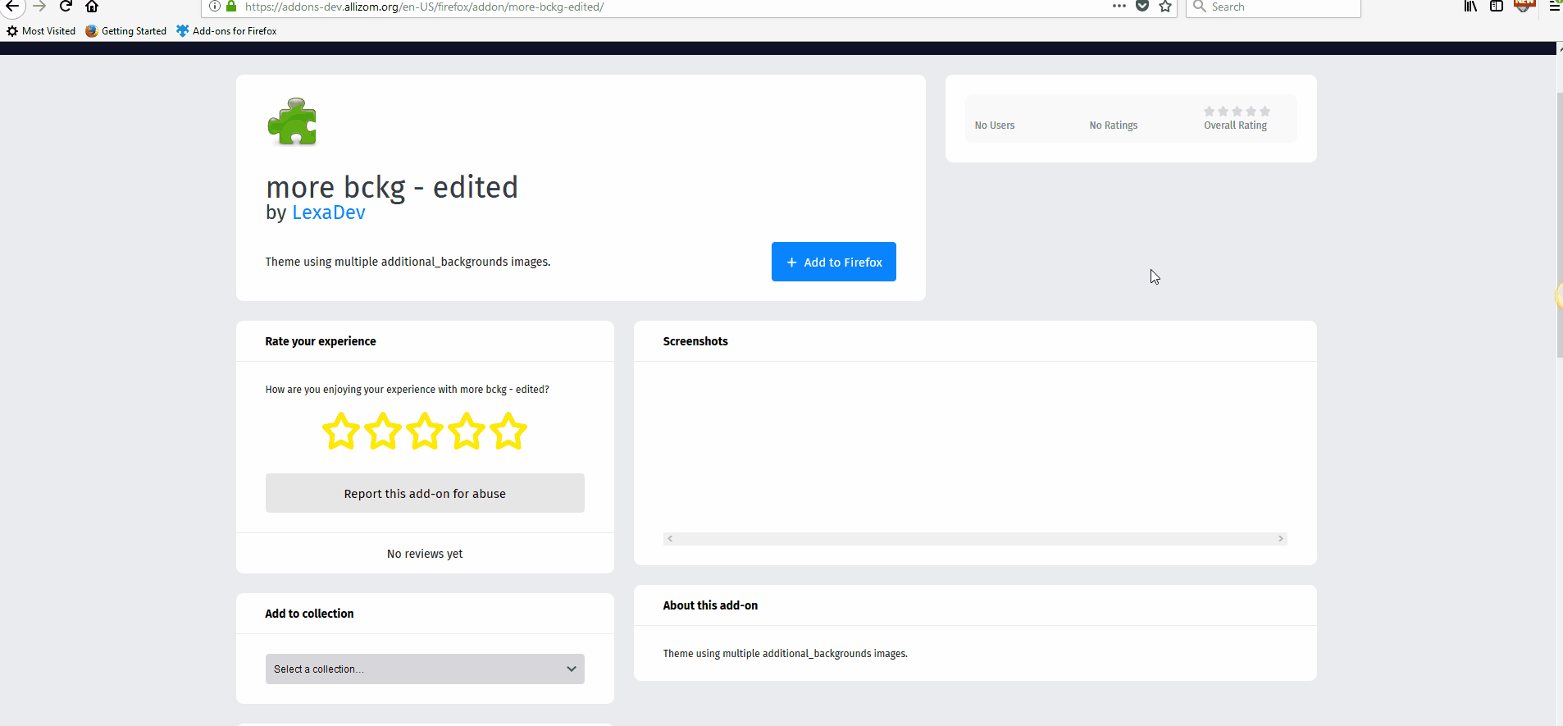Click the "Add to collection" heading
The image size is (1563, 726).
[309, 614]
